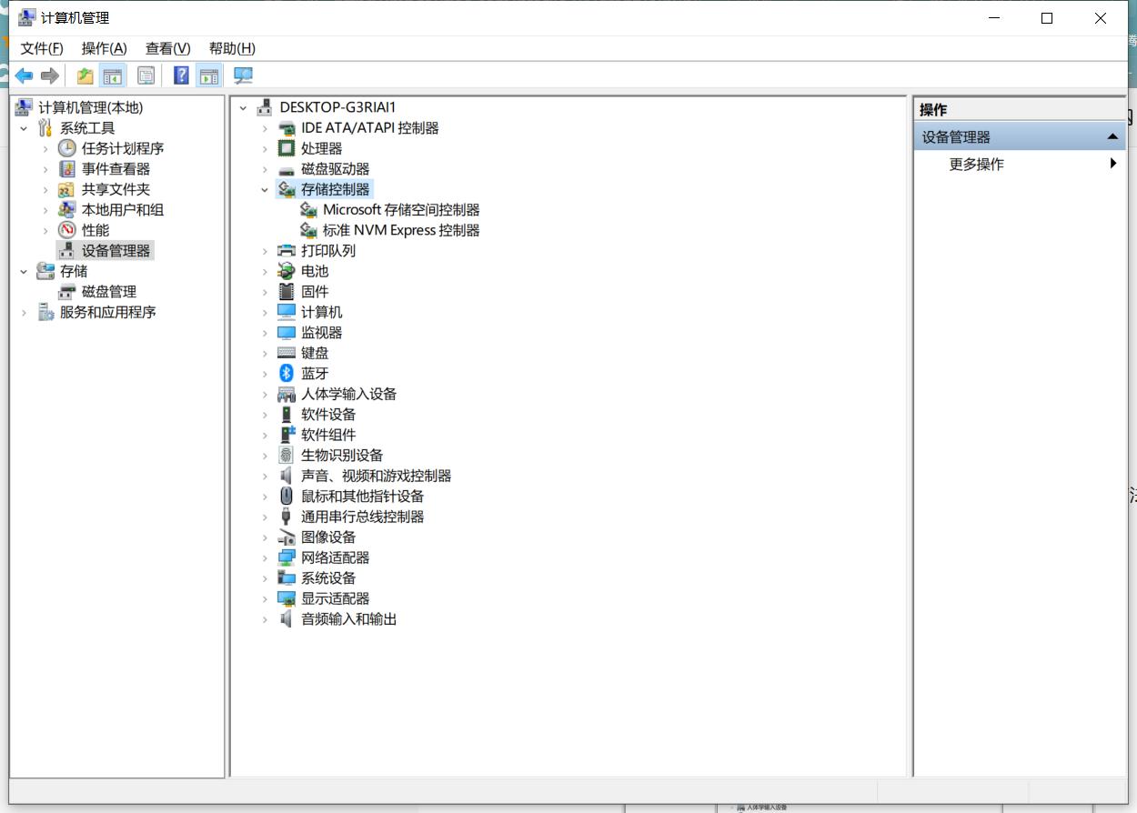Click the blue Back arrow in toolbar
This screenshot has width=1137, height=813.
point(24,75)
